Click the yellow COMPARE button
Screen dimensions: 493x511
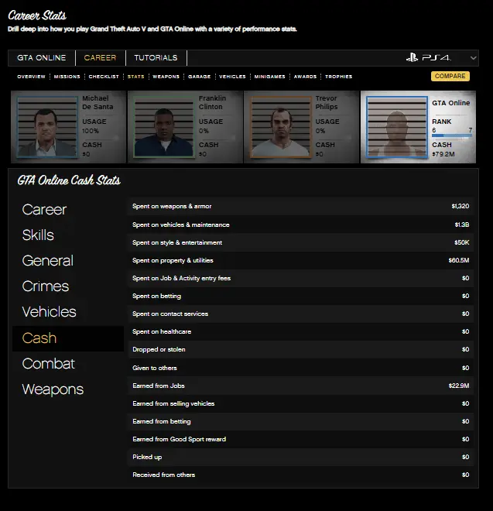450,76
